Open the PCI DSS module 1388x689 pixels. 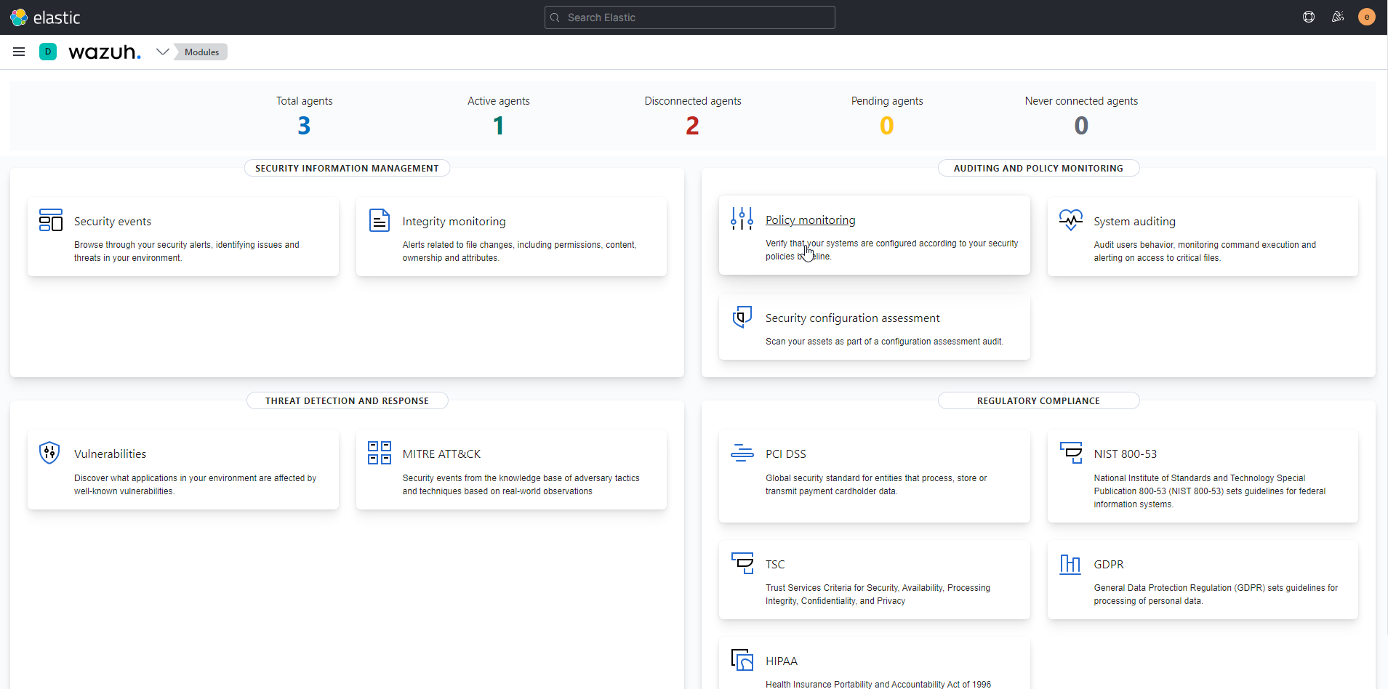click(x=785, y=454)
